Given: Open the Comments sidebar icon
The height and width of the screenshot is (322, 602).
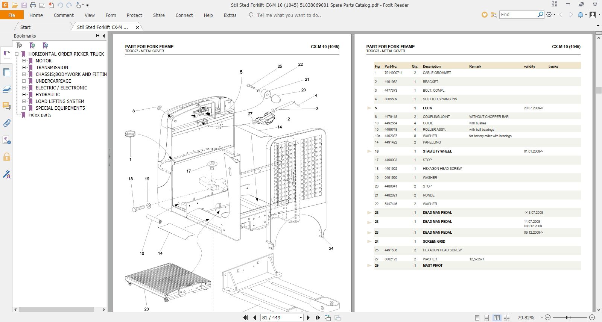Looking at the screenshot, I should pos(6,106).
